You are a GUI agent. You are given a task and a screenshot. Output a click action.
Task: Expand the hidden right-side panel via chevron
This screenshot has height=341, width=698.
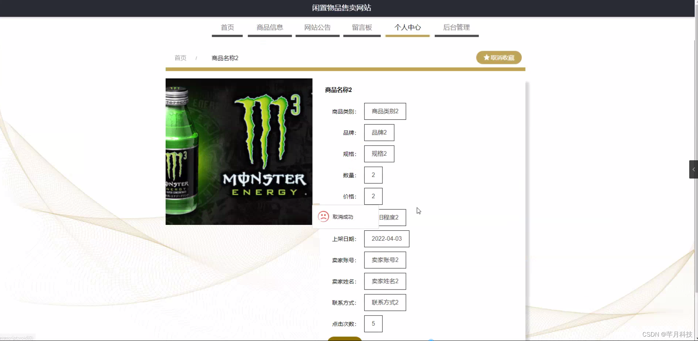[693, 169]
